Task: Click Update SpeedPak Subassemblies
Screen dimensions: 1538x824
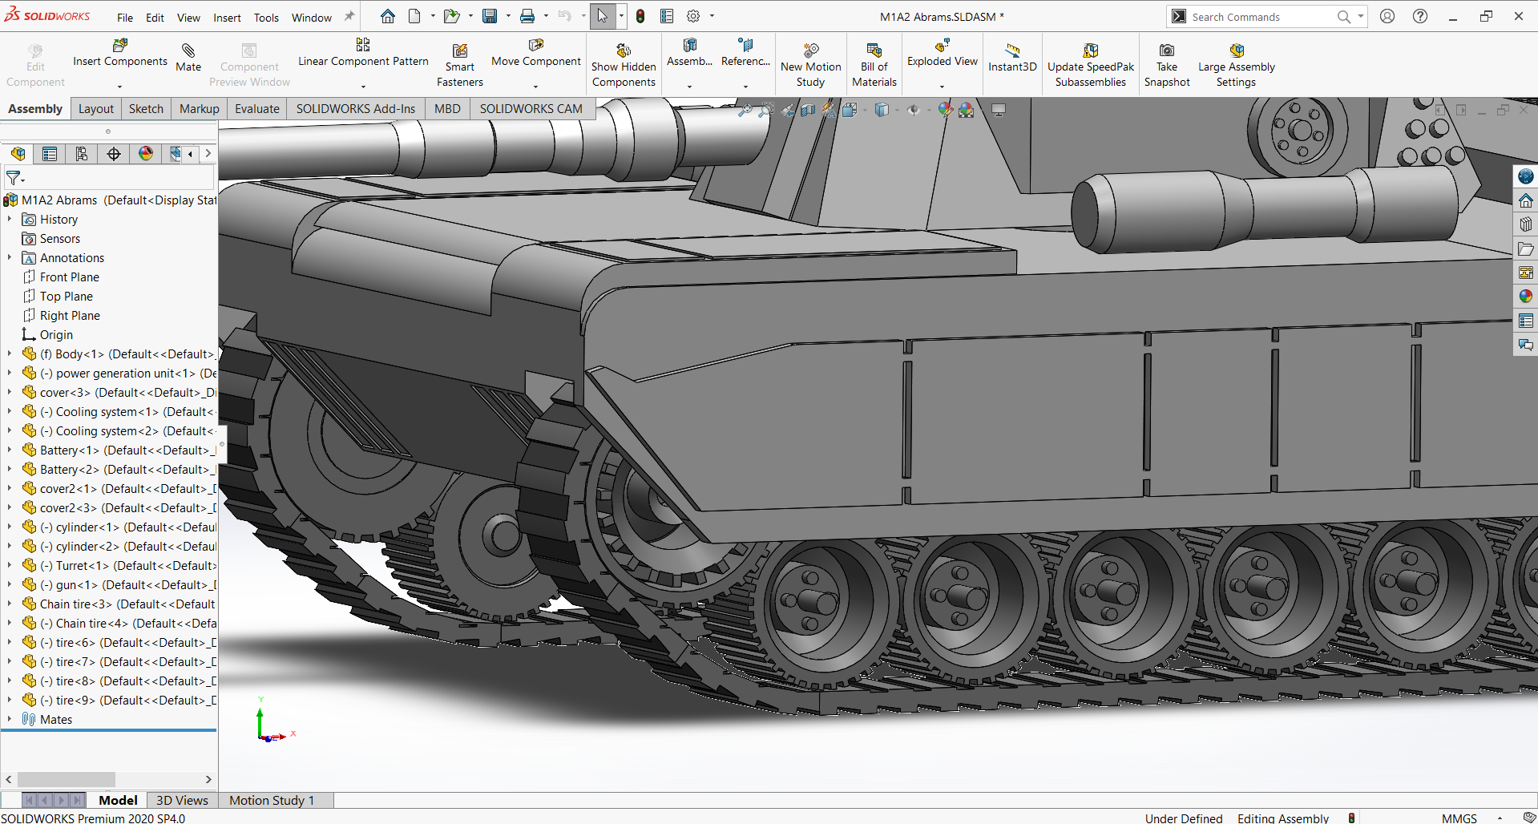Action: point(1091,65)
